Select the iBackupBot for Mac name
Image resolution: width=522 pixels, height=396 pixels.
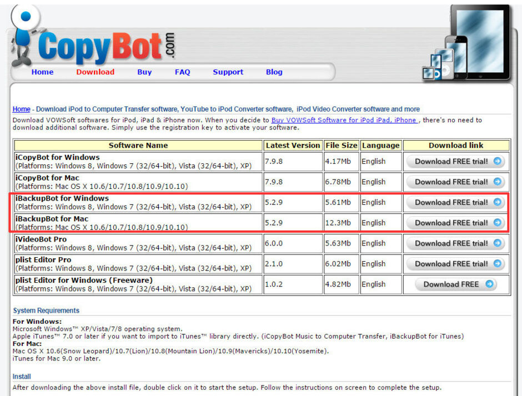[x=52, y=219]
